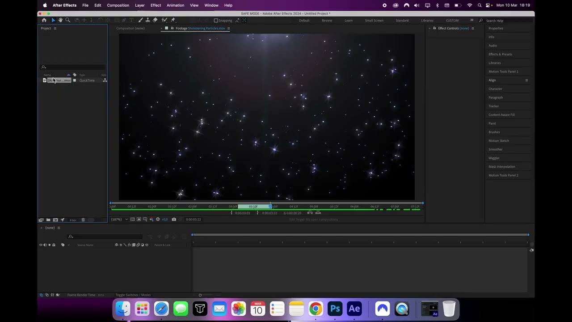Click the Reset Exposure icon
This screenshot has height=322, width=572.
point(158,219)
